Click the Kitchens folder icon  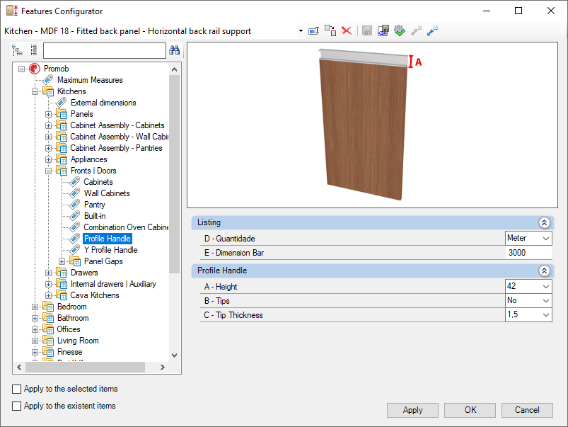(48, 91)
